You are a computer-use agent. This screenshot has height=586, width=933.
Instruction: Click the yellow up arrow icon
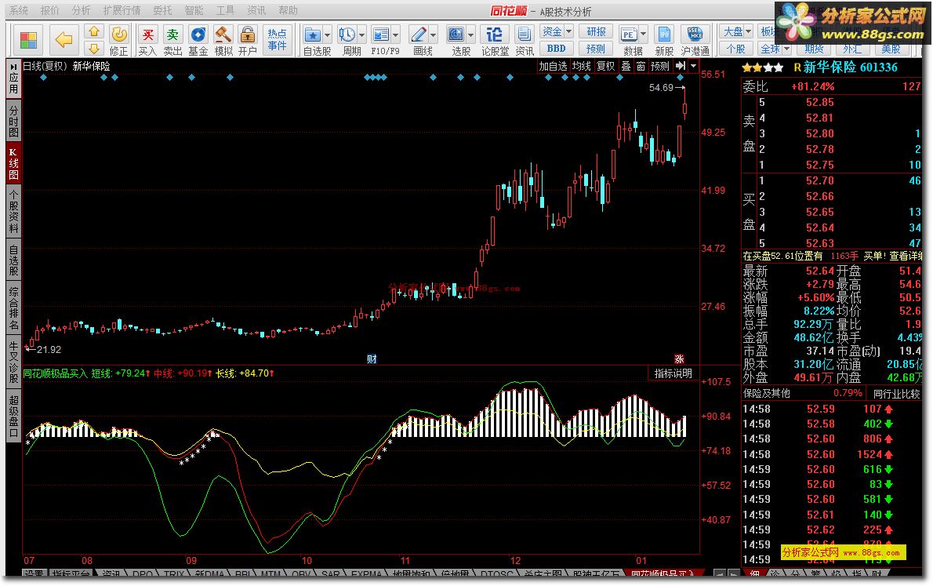93,31
